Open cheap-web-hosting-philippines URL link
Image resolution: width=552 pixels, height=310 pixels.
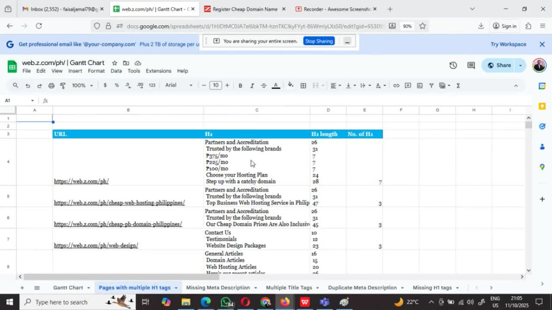[x=119, y=203]
